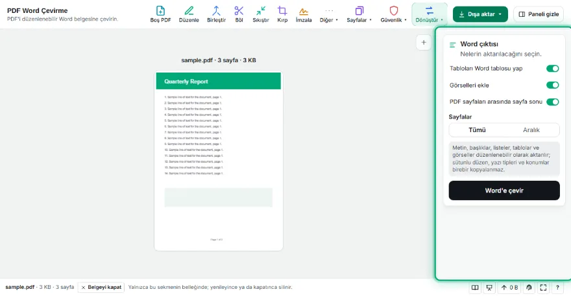Click the PDF Word Çevirme page title

[x=38, y=10]
